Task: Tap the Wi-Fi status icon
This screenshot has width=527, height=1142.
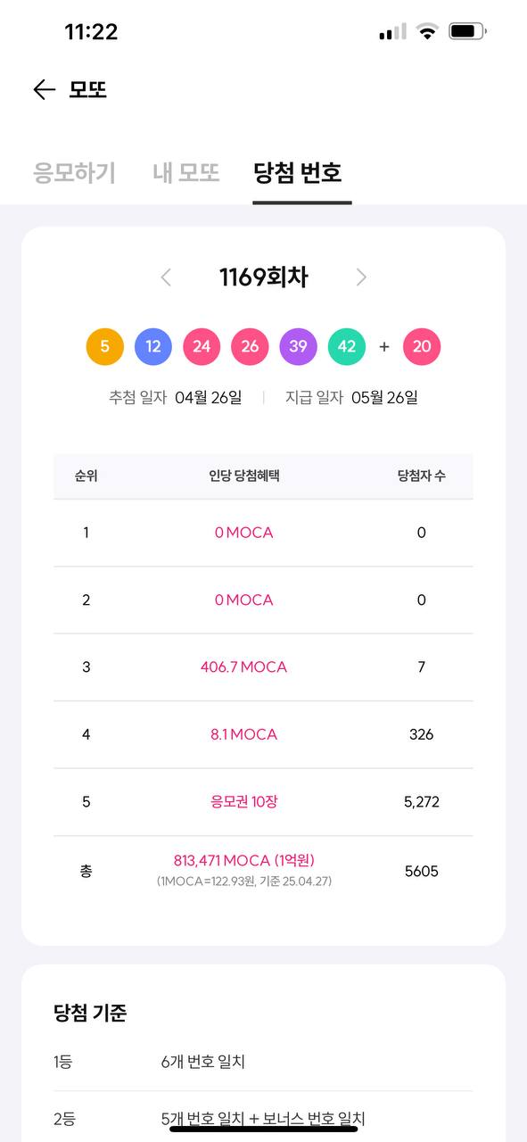Action: point(428,32)
